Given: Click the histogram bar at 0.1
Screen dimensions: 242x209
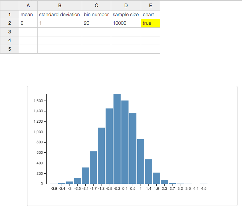Looking at the screenshot, I should pyautogui.click(x=125, y=142).
